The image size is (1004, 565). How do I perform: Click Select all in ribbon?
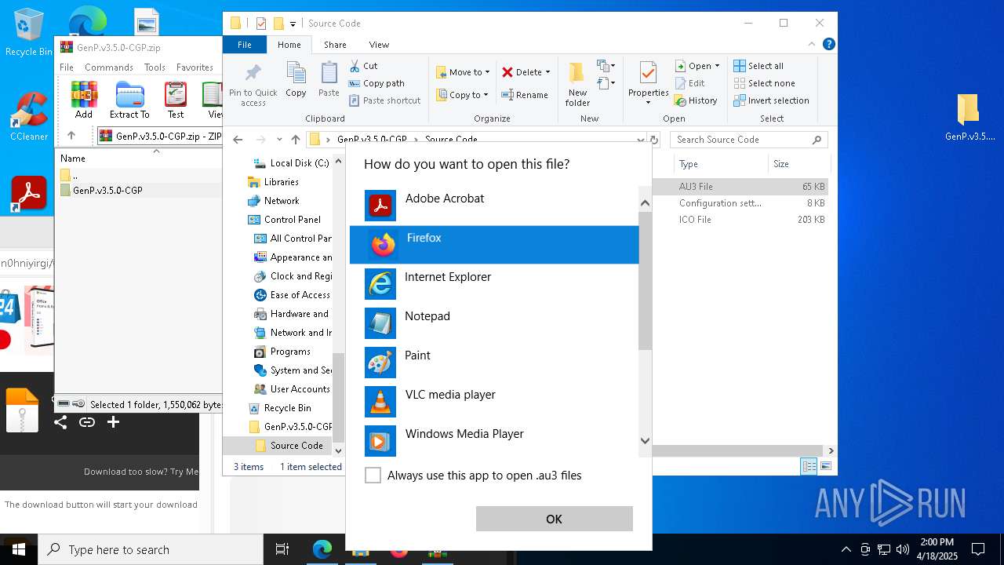pos(758,66)
